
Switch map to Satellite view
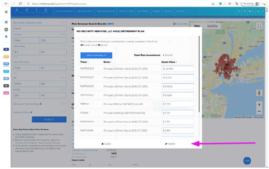point(213,26)
